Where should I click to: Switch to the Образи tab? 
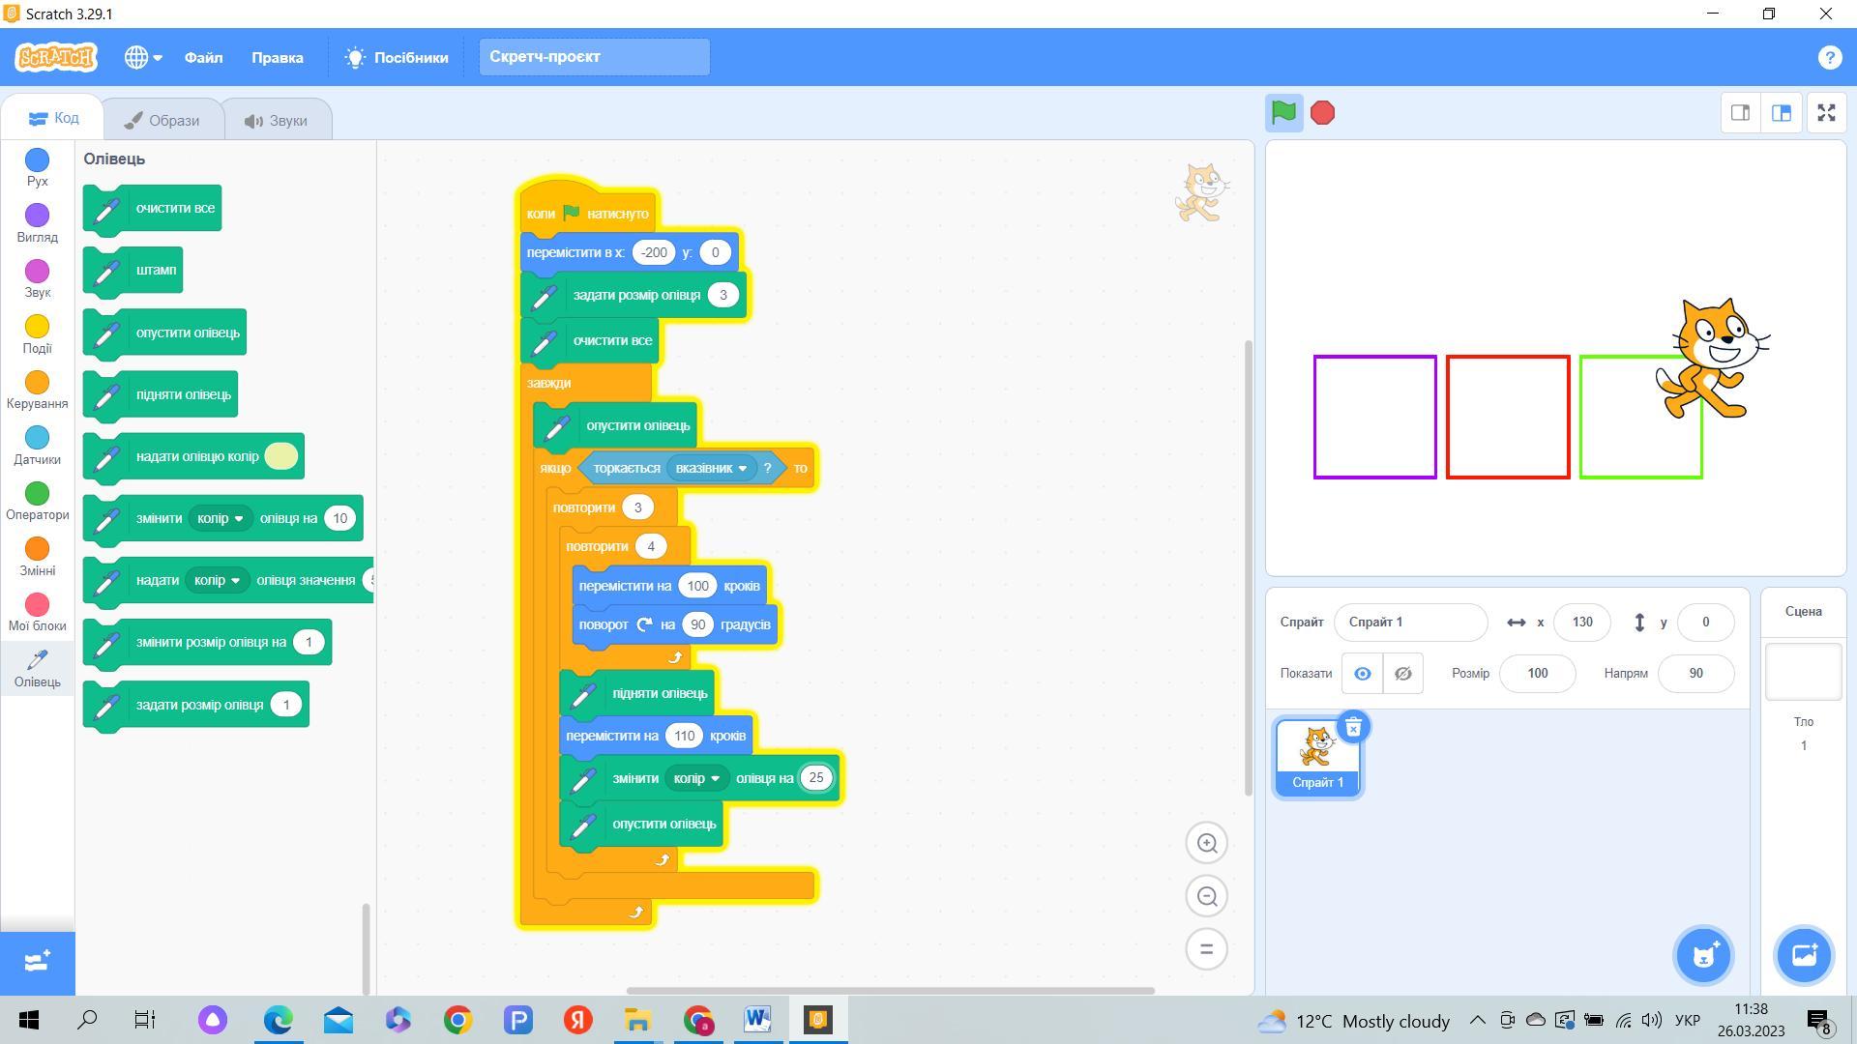[162, 120]
